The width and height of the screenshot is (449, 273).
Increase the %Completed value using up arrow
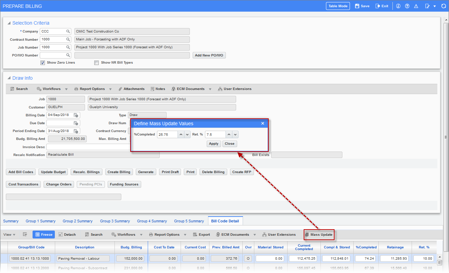181,134
